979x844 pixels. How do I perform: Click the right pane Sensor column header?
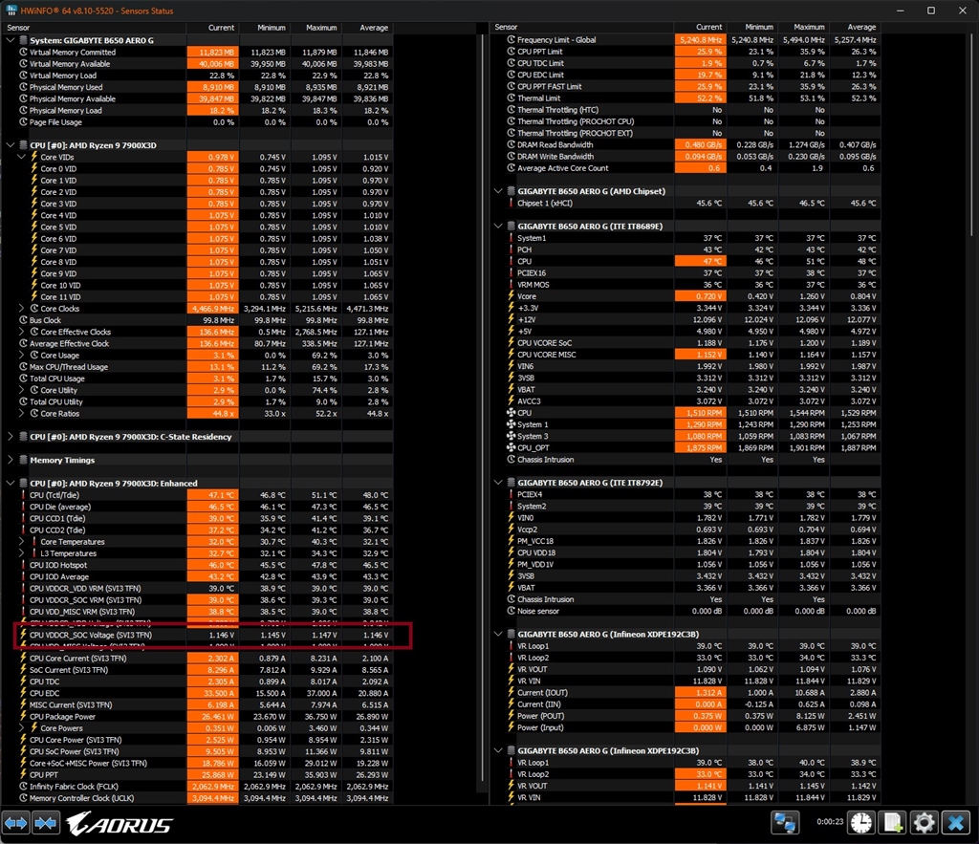582,28
